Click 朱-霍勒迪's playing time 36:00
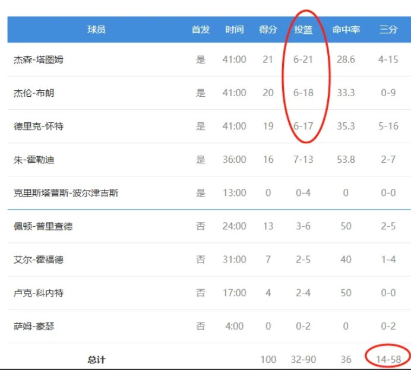 [x=235, y=159]
